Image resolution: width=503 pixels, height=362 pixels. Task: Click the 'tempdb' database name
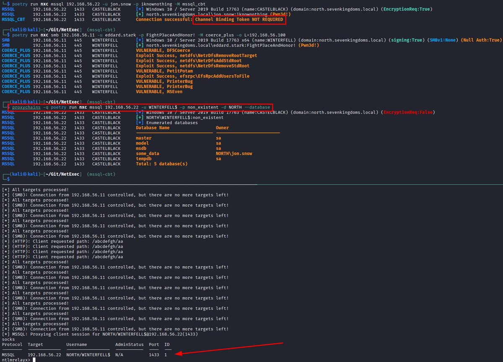144,159
